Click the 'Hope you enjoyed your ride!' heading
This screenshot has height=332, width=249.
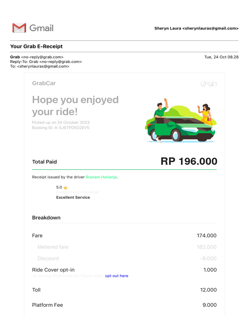point(75,106)
